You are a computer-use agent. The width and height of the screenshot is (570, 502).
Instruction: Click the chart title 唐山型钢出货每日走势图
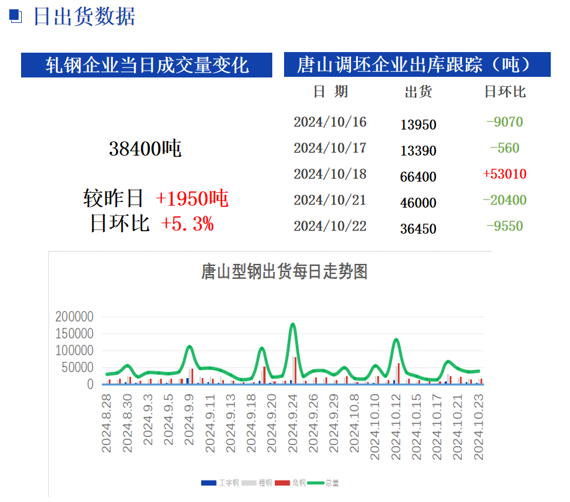285,271
